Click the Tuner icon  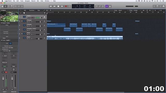click(x=100, y=6)
